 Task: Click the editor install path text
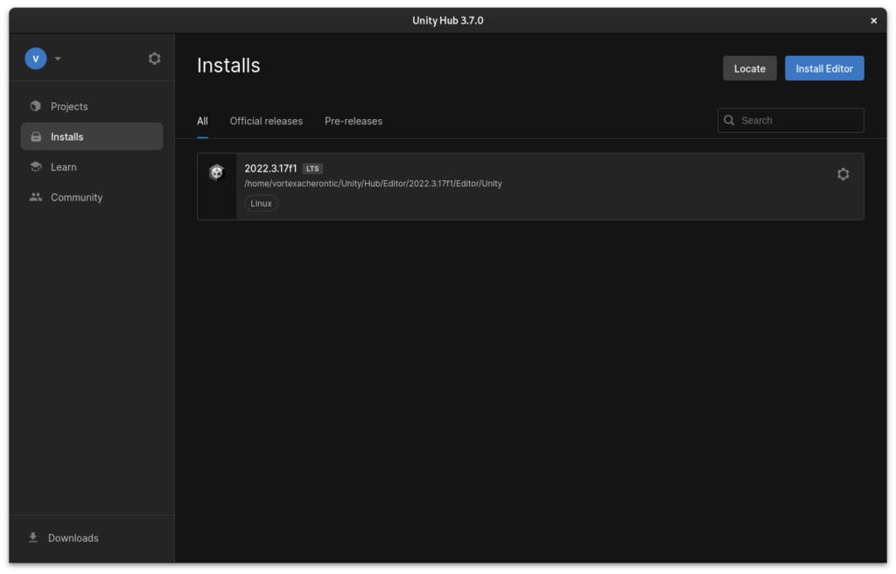pos(373,184)
